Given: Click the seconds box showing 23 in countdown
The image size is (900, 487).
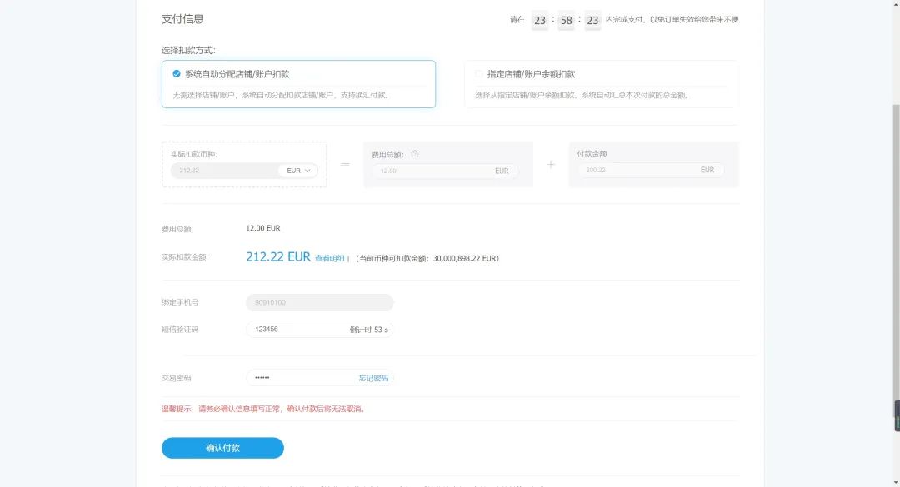Looking at the screenshot, I should pos(592,20).
